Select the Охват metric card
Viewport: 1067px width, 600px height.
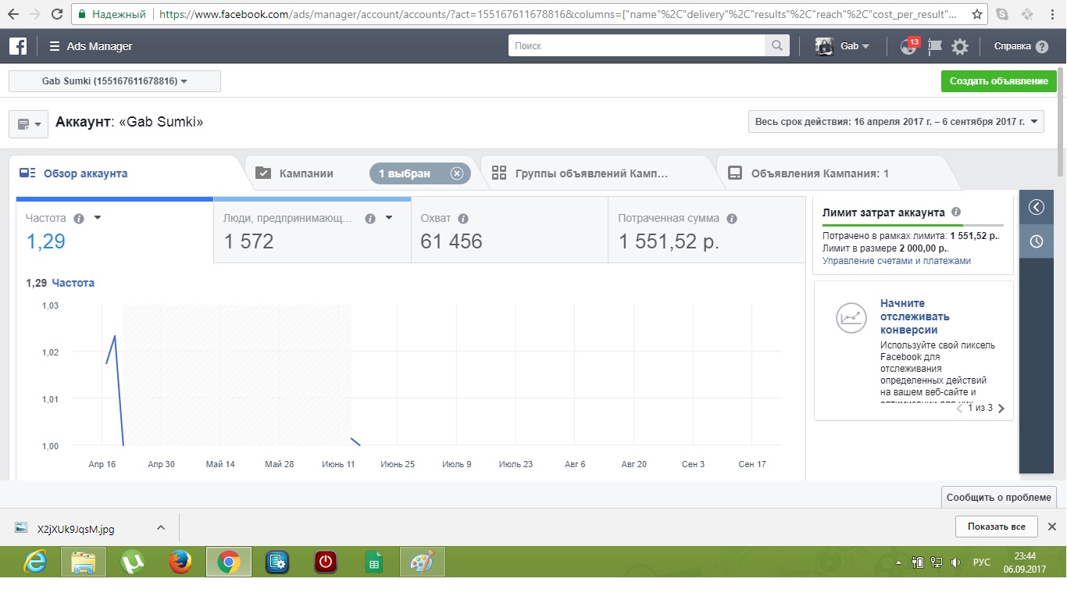coord(509,230)
